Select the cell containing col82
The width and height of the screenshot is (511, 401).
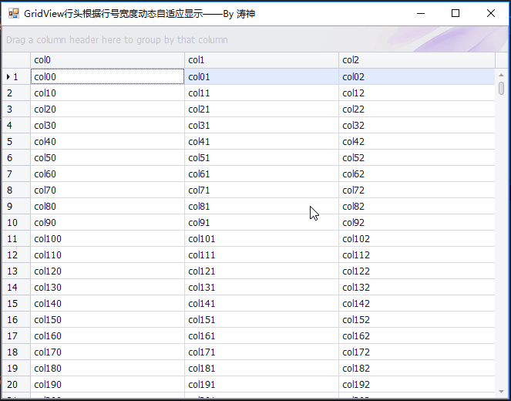[416, 206]
